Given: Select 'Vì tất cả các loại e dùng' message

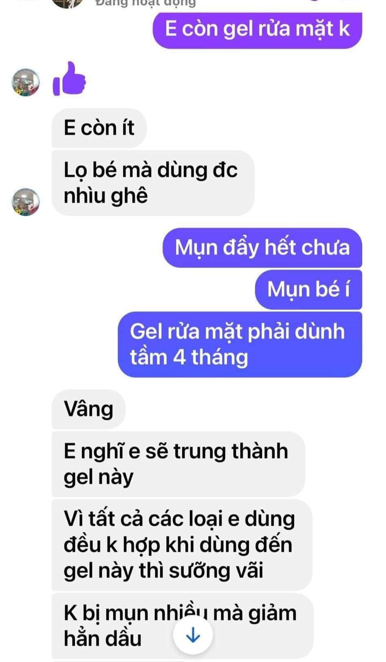Looking at the screenshot, I should [x=182, y=545].
